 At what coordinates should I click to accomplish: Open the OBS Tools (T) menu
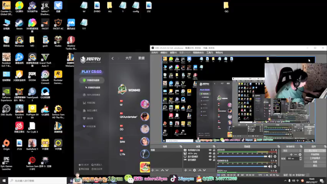[x=209, y=53]
